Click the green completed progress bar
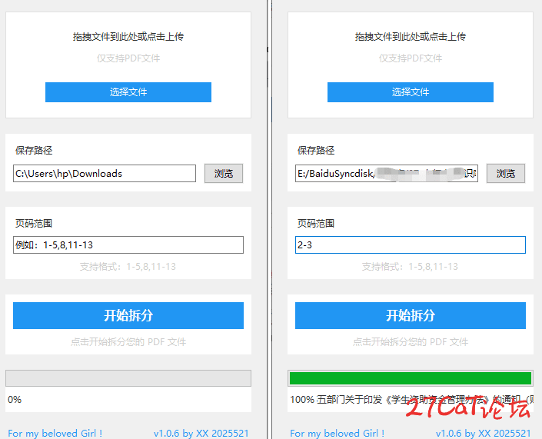 tap(411, 378)
